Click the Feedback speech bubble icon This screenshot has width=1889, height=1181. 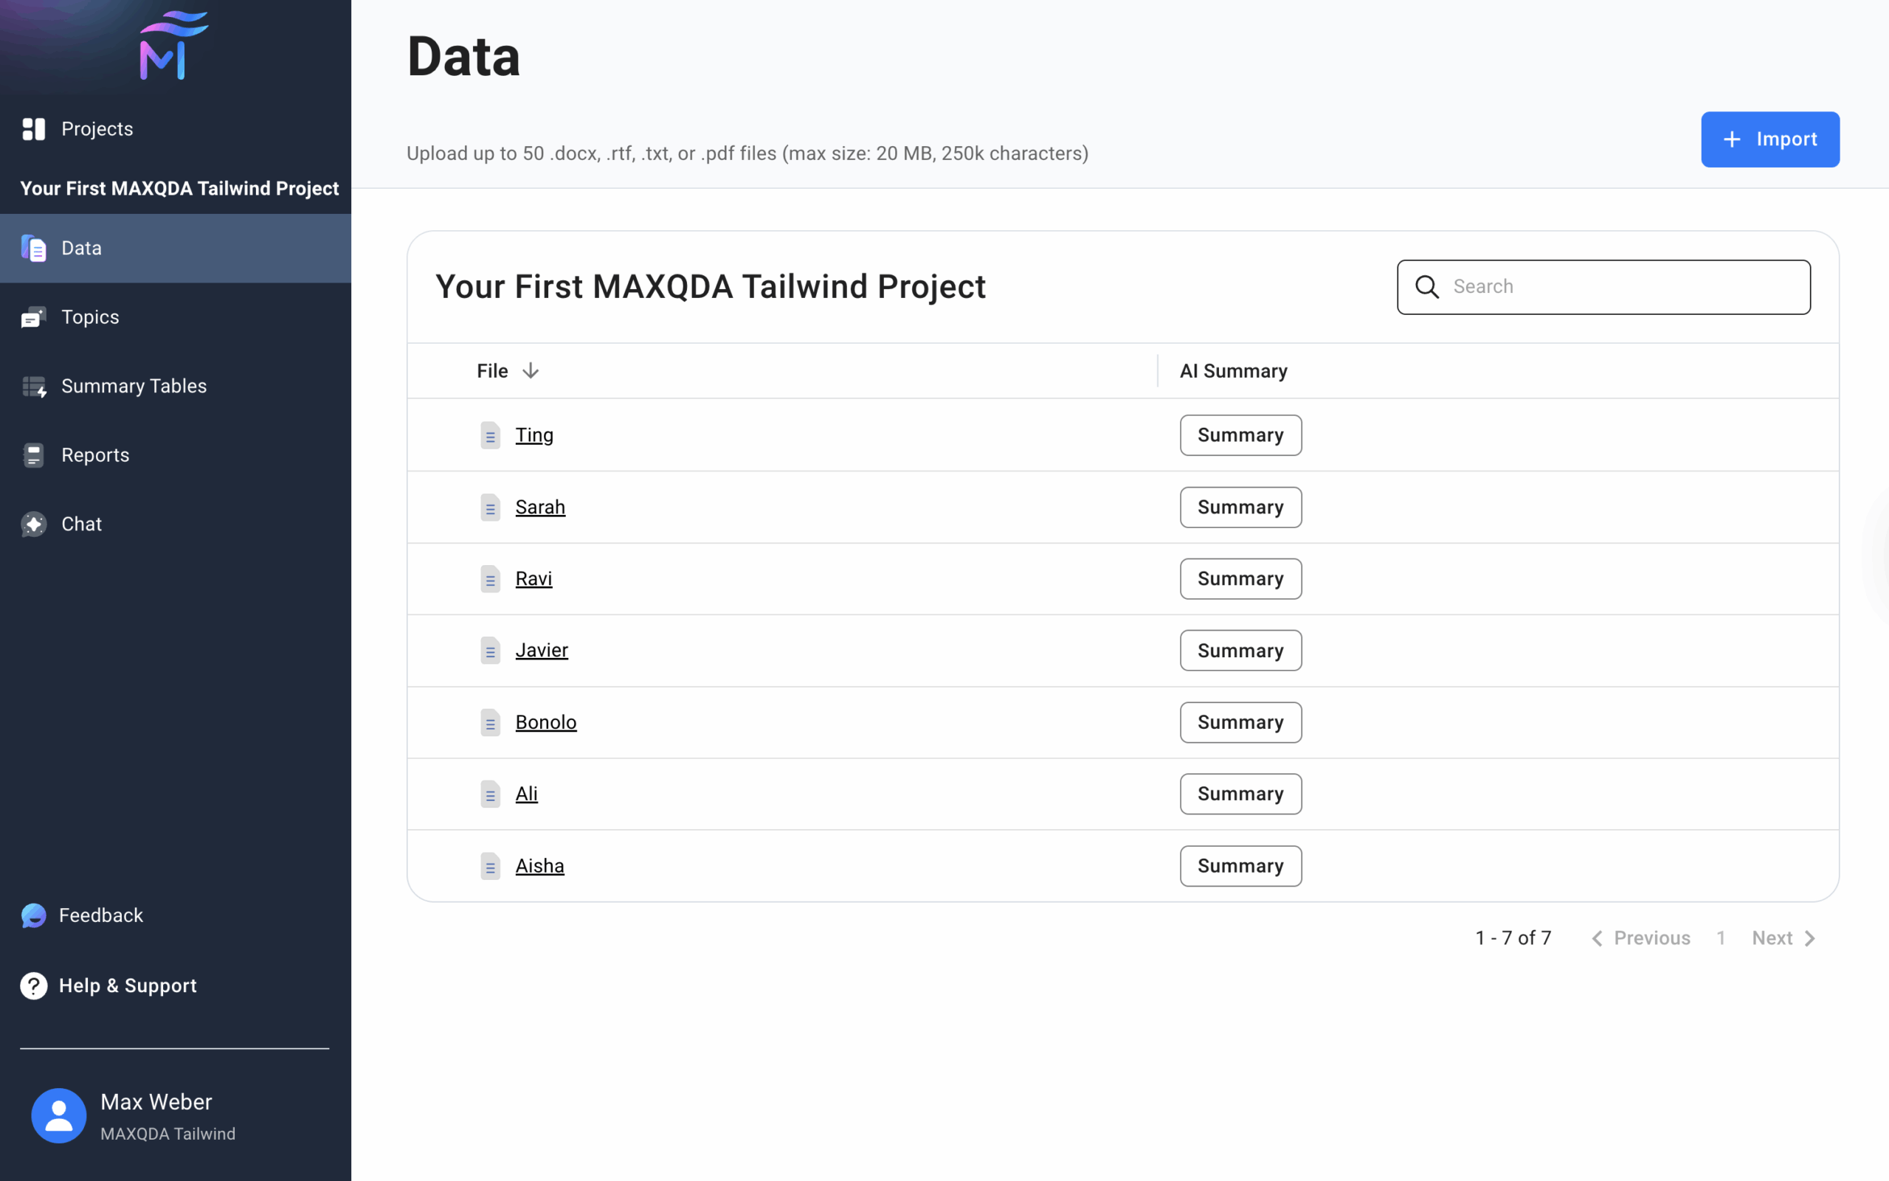click(34, 915)
